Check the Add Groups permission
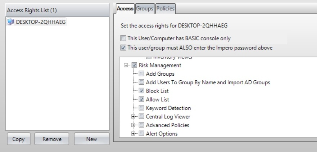This screenshot has height=152, width=317. (141, 74)
